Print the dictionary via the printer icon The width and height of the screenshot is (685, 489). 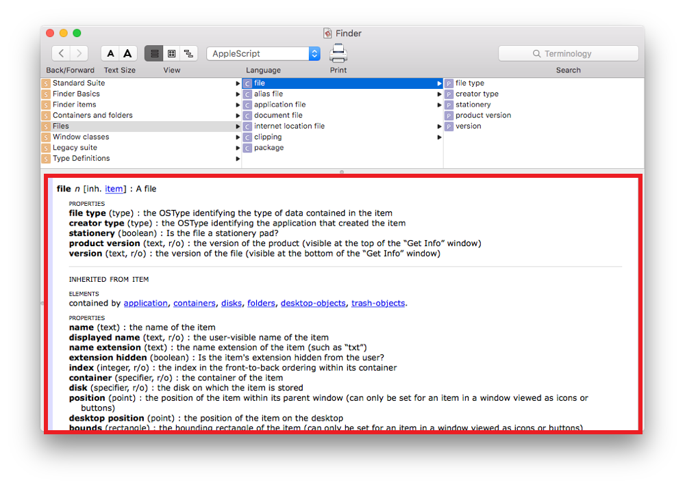tap(338, 53)
